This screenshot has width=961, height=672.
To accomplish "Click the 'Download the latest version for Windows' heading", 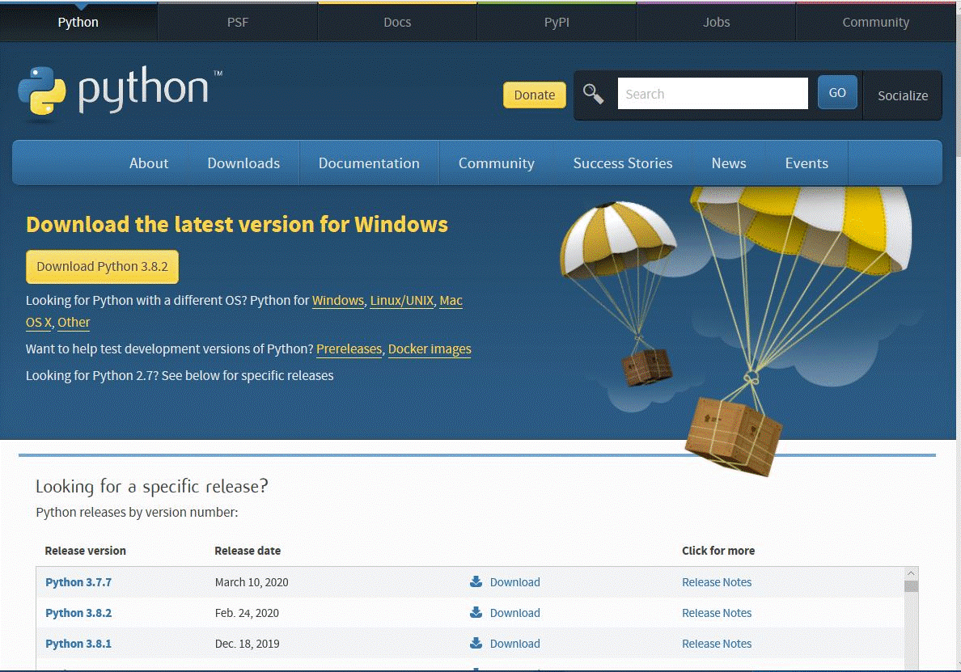I will [237, 224].
